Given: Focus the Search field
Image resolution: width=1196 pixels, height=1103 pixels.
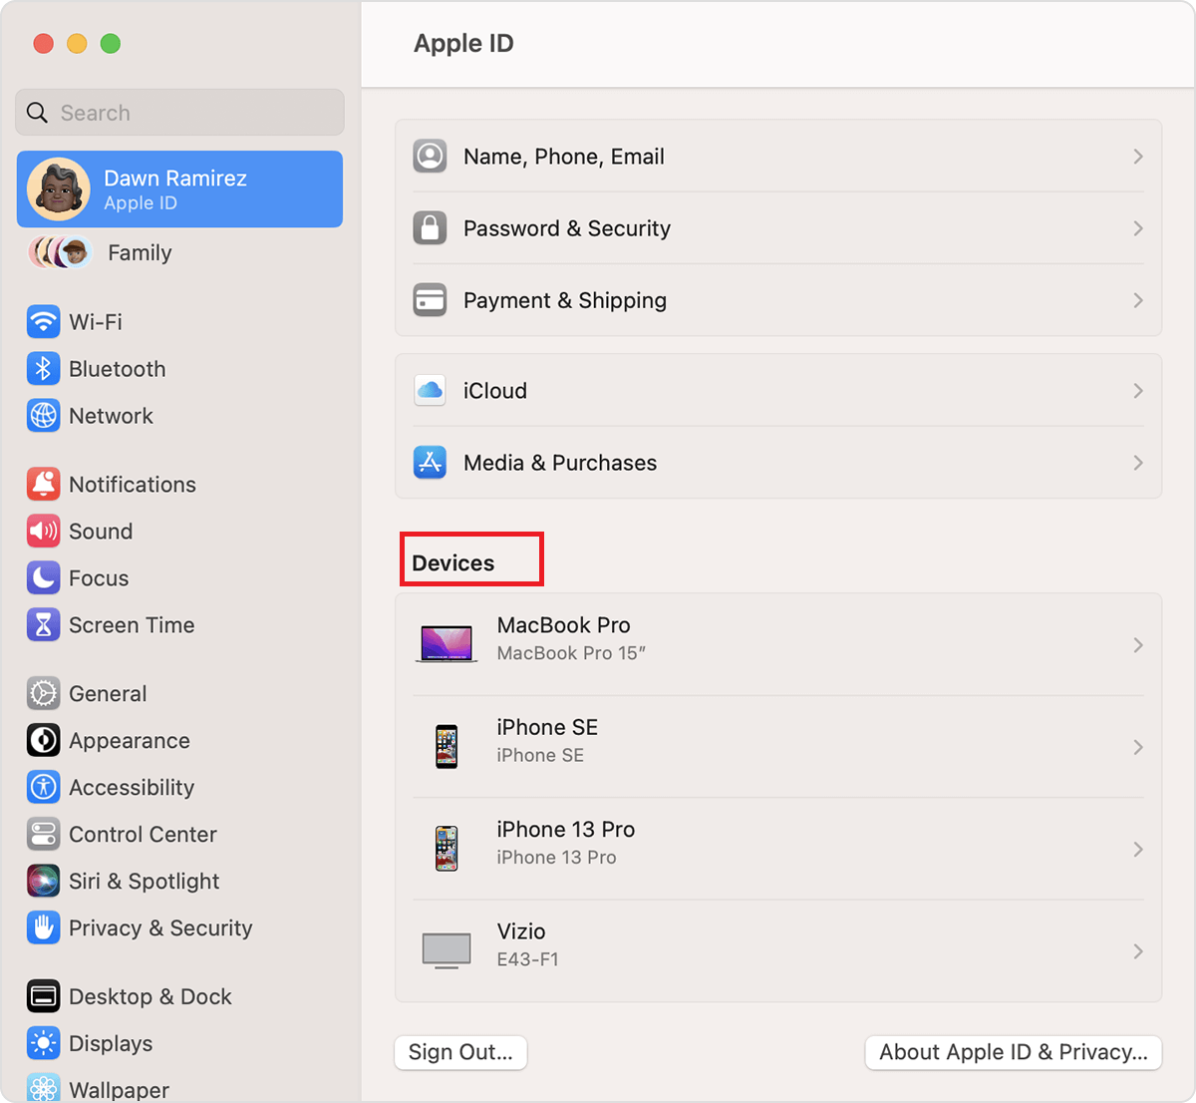Looking at the screenshot, I should [x=179, y=113].
